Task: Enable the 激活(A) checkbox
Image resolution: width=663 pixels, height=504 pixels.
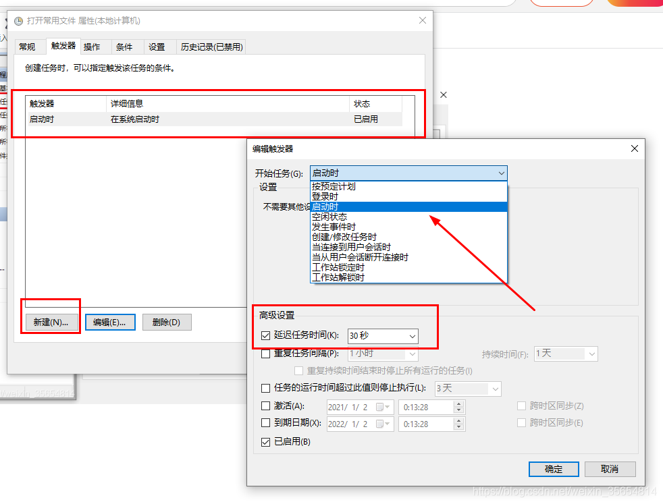Action: pos(265,406)
